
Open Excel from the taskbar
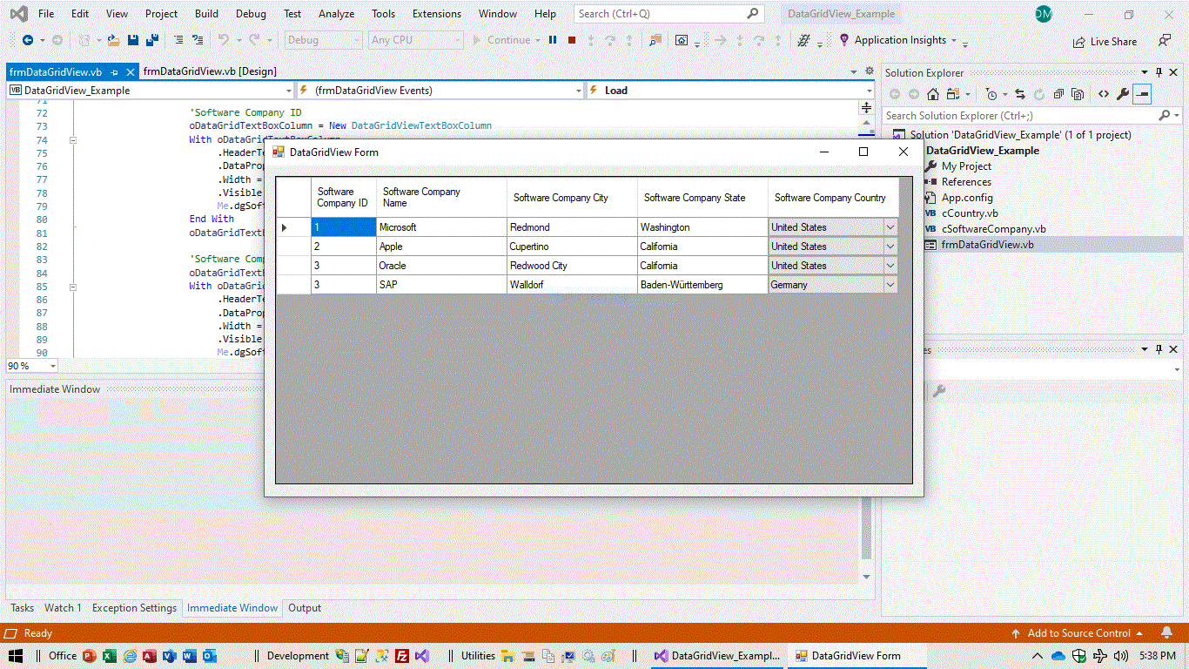pos(109,656)
